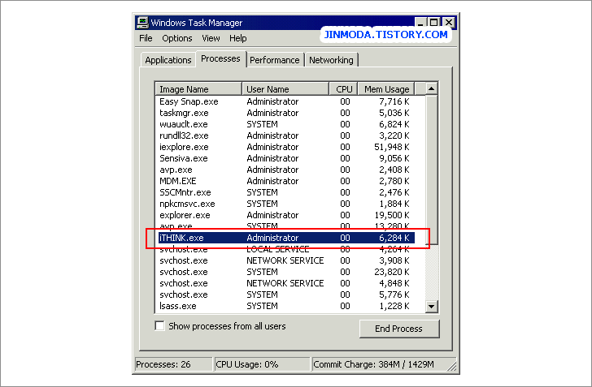This screenshot has width=592, height=387.
Task: Click the scrollbar down arrow
Action: click(431, 307)
